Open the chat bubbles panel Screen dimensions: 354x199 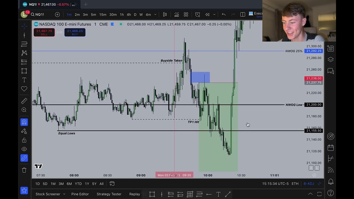coord(330,71)
